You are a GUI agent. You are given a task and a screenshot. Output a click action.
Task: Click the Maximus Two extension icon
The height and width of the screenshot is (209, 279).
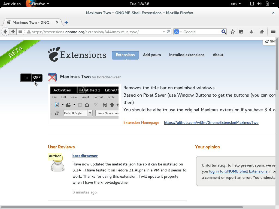coord(52,77)
